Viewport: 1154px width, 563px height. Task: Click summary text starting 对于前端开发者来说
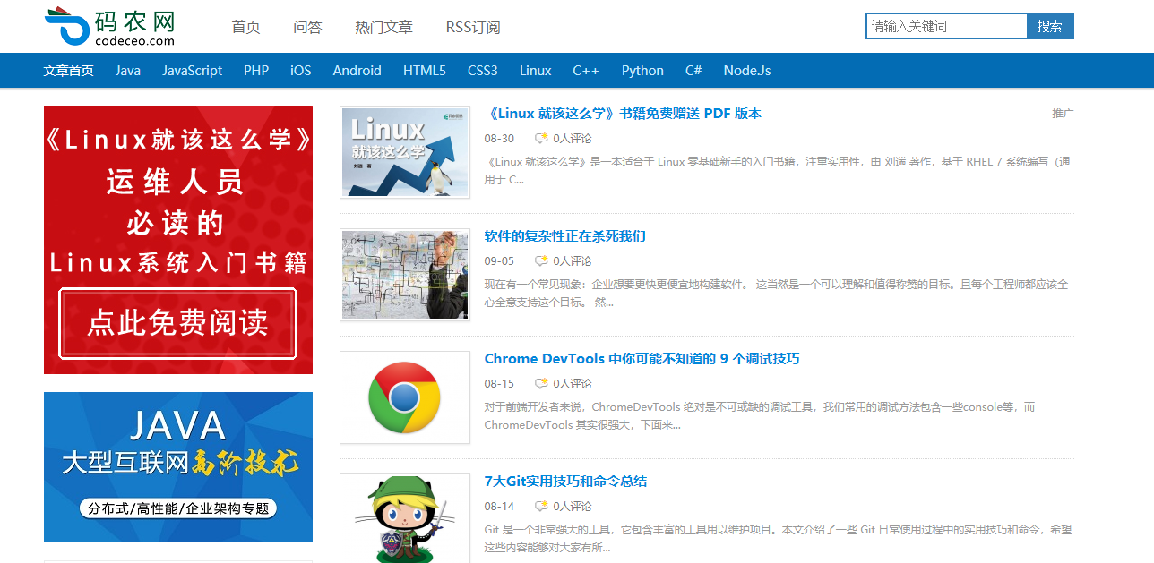(760, 416)
